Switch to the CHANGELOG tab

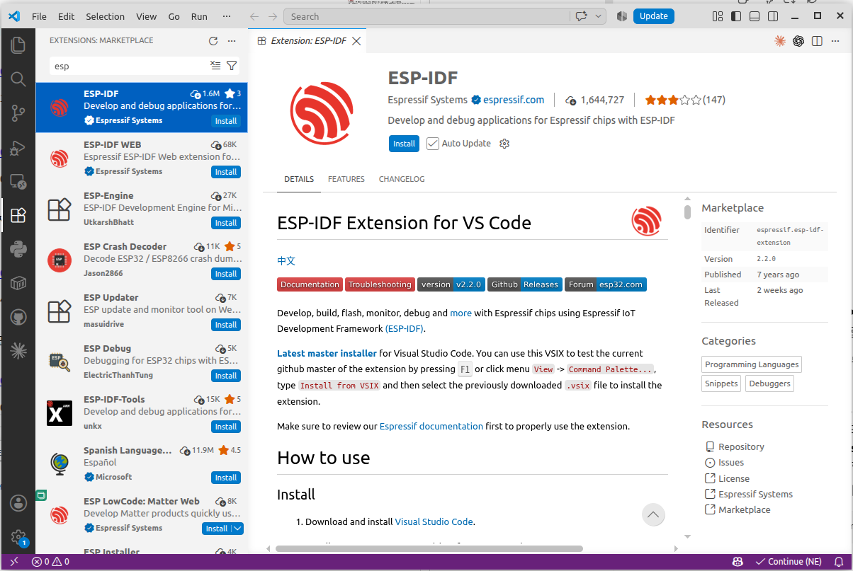[x=402, y=179]
